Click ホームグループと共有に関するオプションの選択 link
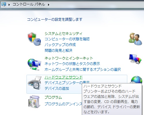This screenshot has height=115, width=144. [x=83, y=69]
